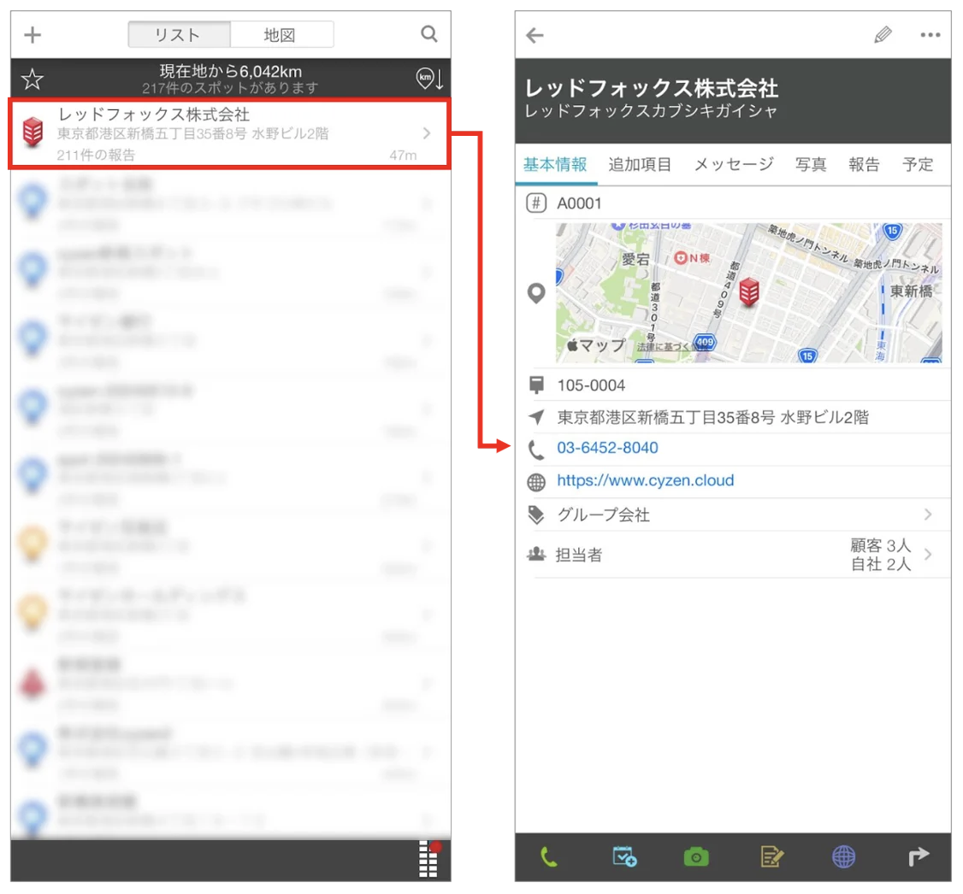Change the km distance sort order
The width and height of the screenshot is (963, 894).
pyautogui.click(x=430, y=79)
